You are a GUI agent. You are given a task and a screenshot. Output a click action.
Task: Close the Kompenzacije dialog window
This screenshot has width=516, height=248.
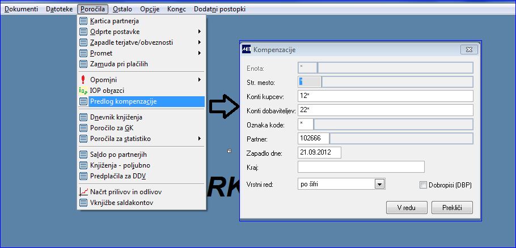pyautogui.click(x=469, y=50)
